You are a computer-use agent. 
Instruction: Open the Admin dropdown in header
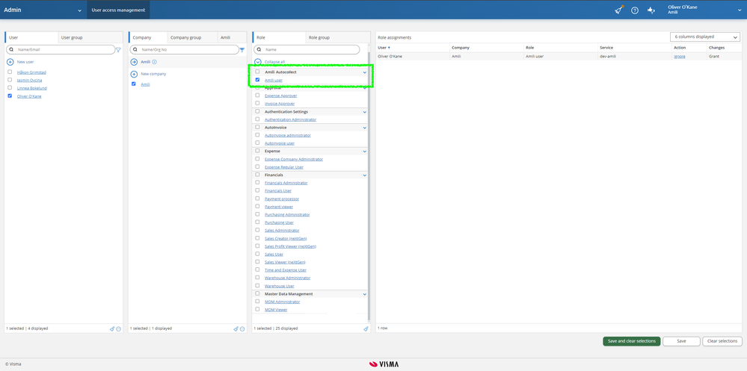pos(43,10)
